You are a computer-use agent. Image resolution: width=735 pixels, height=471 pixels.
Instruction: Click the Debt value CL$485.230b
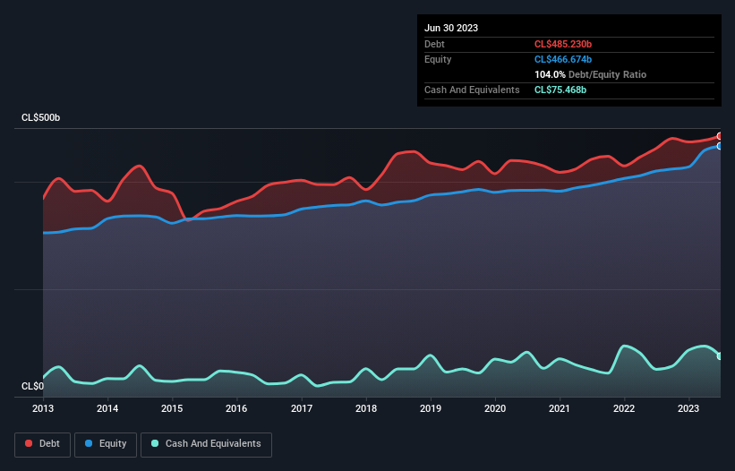tap(563, 44)
